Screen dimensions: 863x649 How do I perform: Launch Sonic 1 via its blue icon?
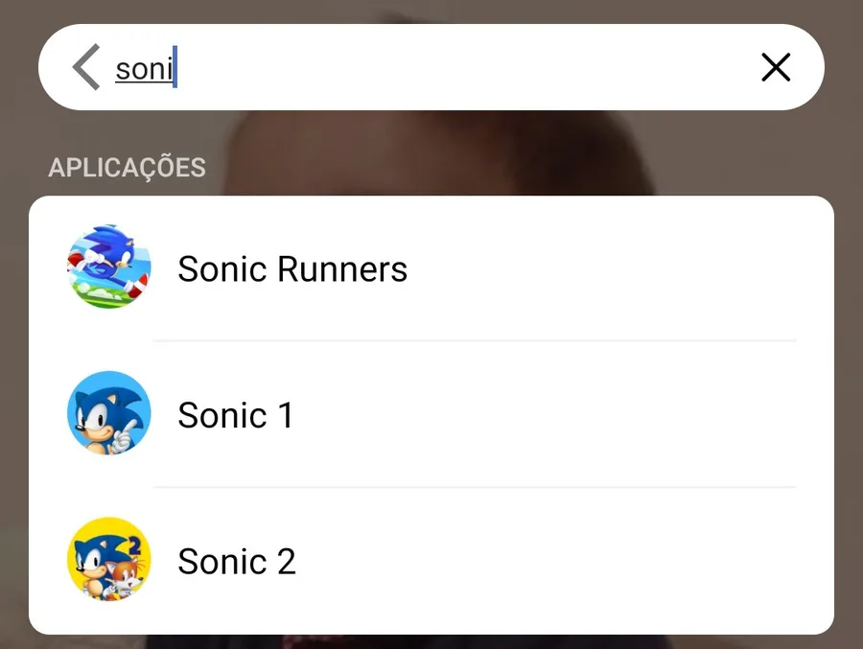point(109,414)
